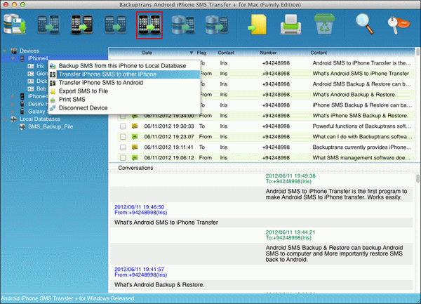This screenshot has height=304, width=421.
Task: Tick the checkbox for the 19:30:33 message
Action: tap(123, 126)
